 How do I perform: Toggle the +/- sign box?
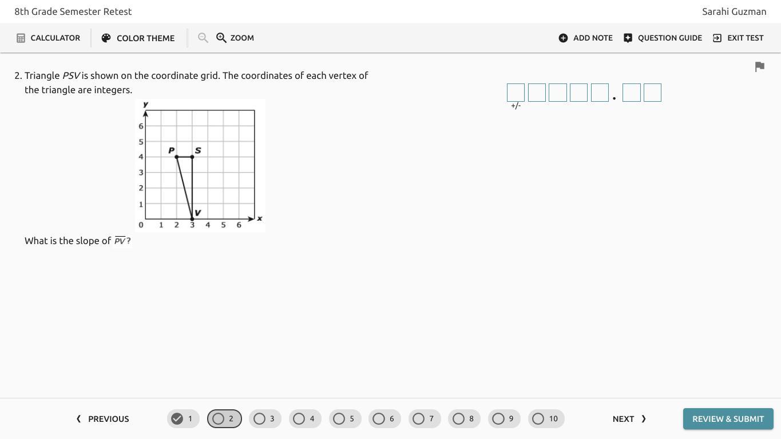516,93
